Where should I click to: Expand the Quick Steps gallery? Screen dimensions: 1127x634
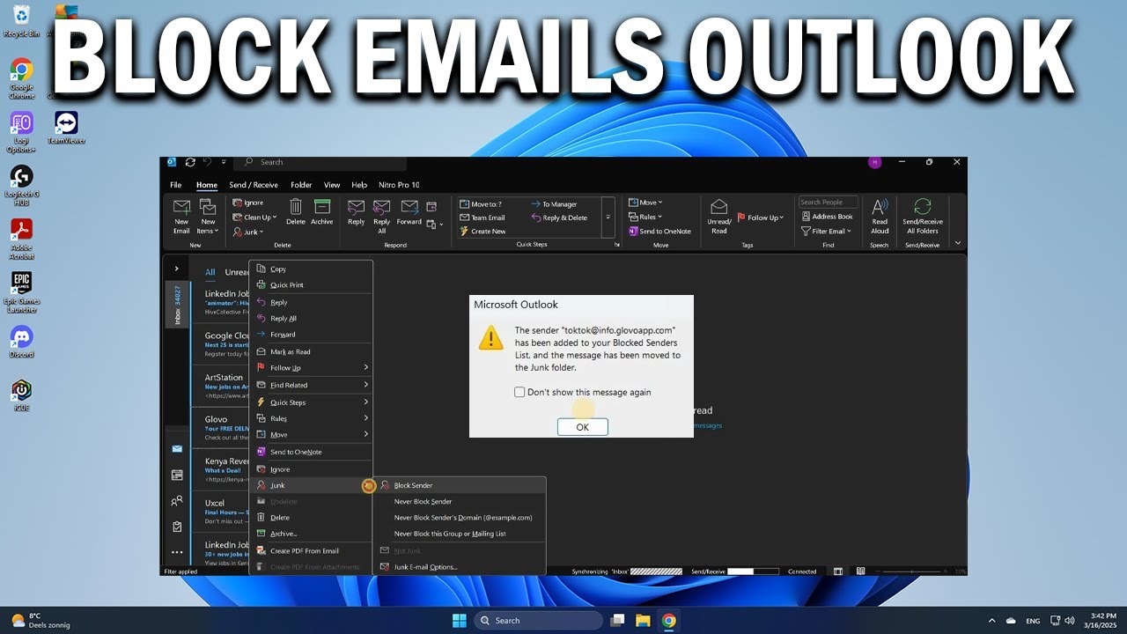pos(608,217)
